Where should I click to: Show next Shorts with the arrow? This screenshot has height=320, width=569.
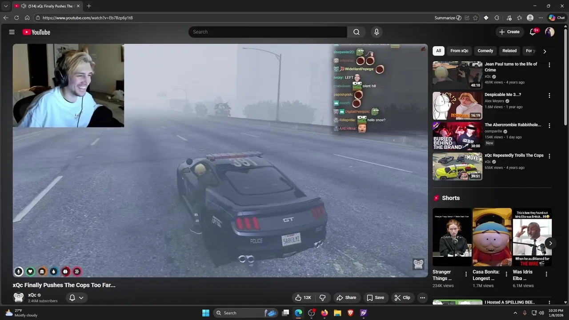(550, 243)
